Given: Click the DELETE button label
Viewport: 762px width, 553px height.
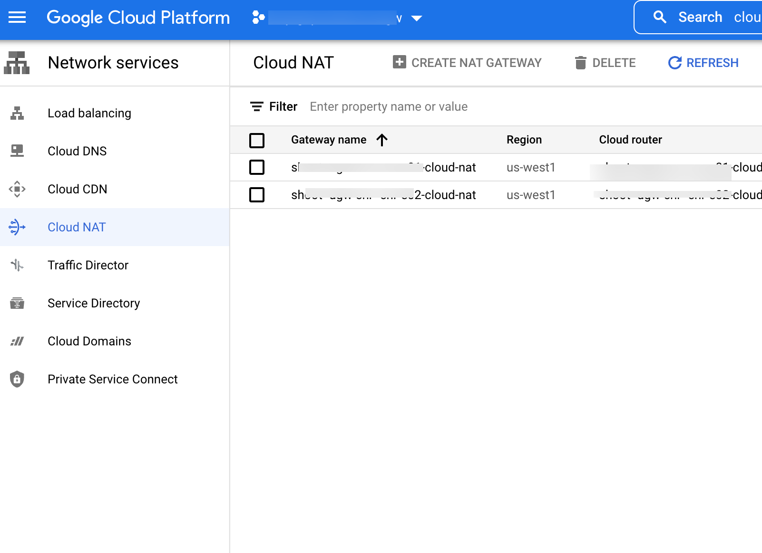Looking at the screenshot, I should [x=614, y=63].
